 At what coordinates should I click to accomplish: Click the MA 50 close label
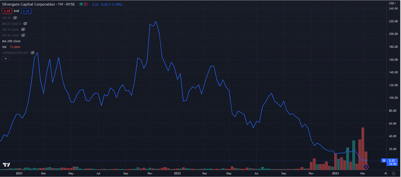10,35
